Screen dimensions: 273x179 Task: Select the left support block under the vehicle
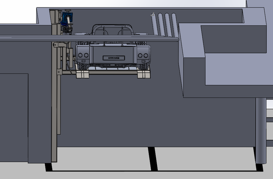82,75
